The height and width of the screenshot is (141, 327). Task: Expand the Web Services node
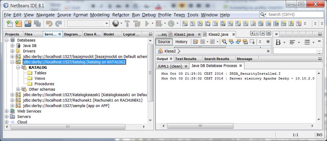tap(6, 111)
